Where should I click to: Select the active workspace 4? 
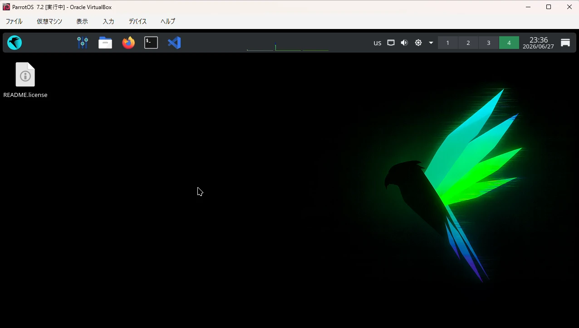point(509,43)
